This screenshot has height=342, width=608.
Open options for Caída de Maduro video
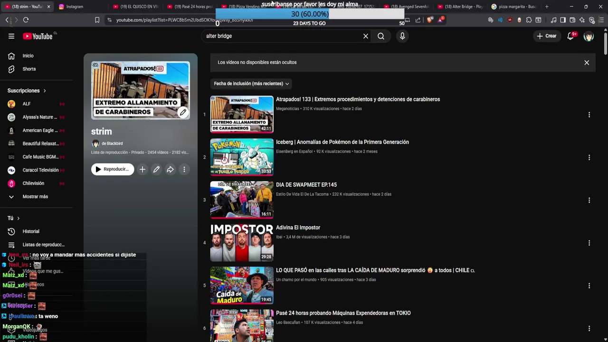[589, 285]
